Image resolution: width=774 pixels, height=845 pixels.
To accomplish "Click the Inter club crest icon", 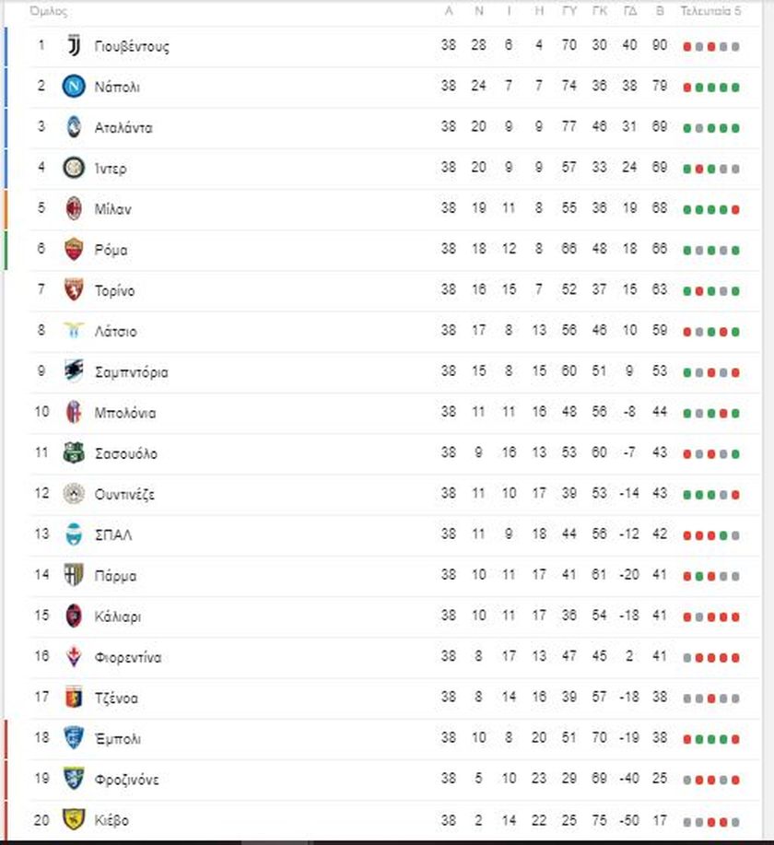I will pyautogui.click(x=74, y=168).
